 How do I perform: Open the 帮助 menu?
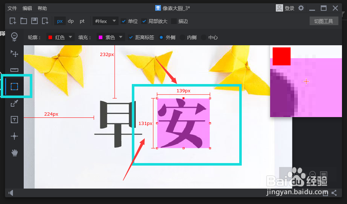[x=42, y=8]
